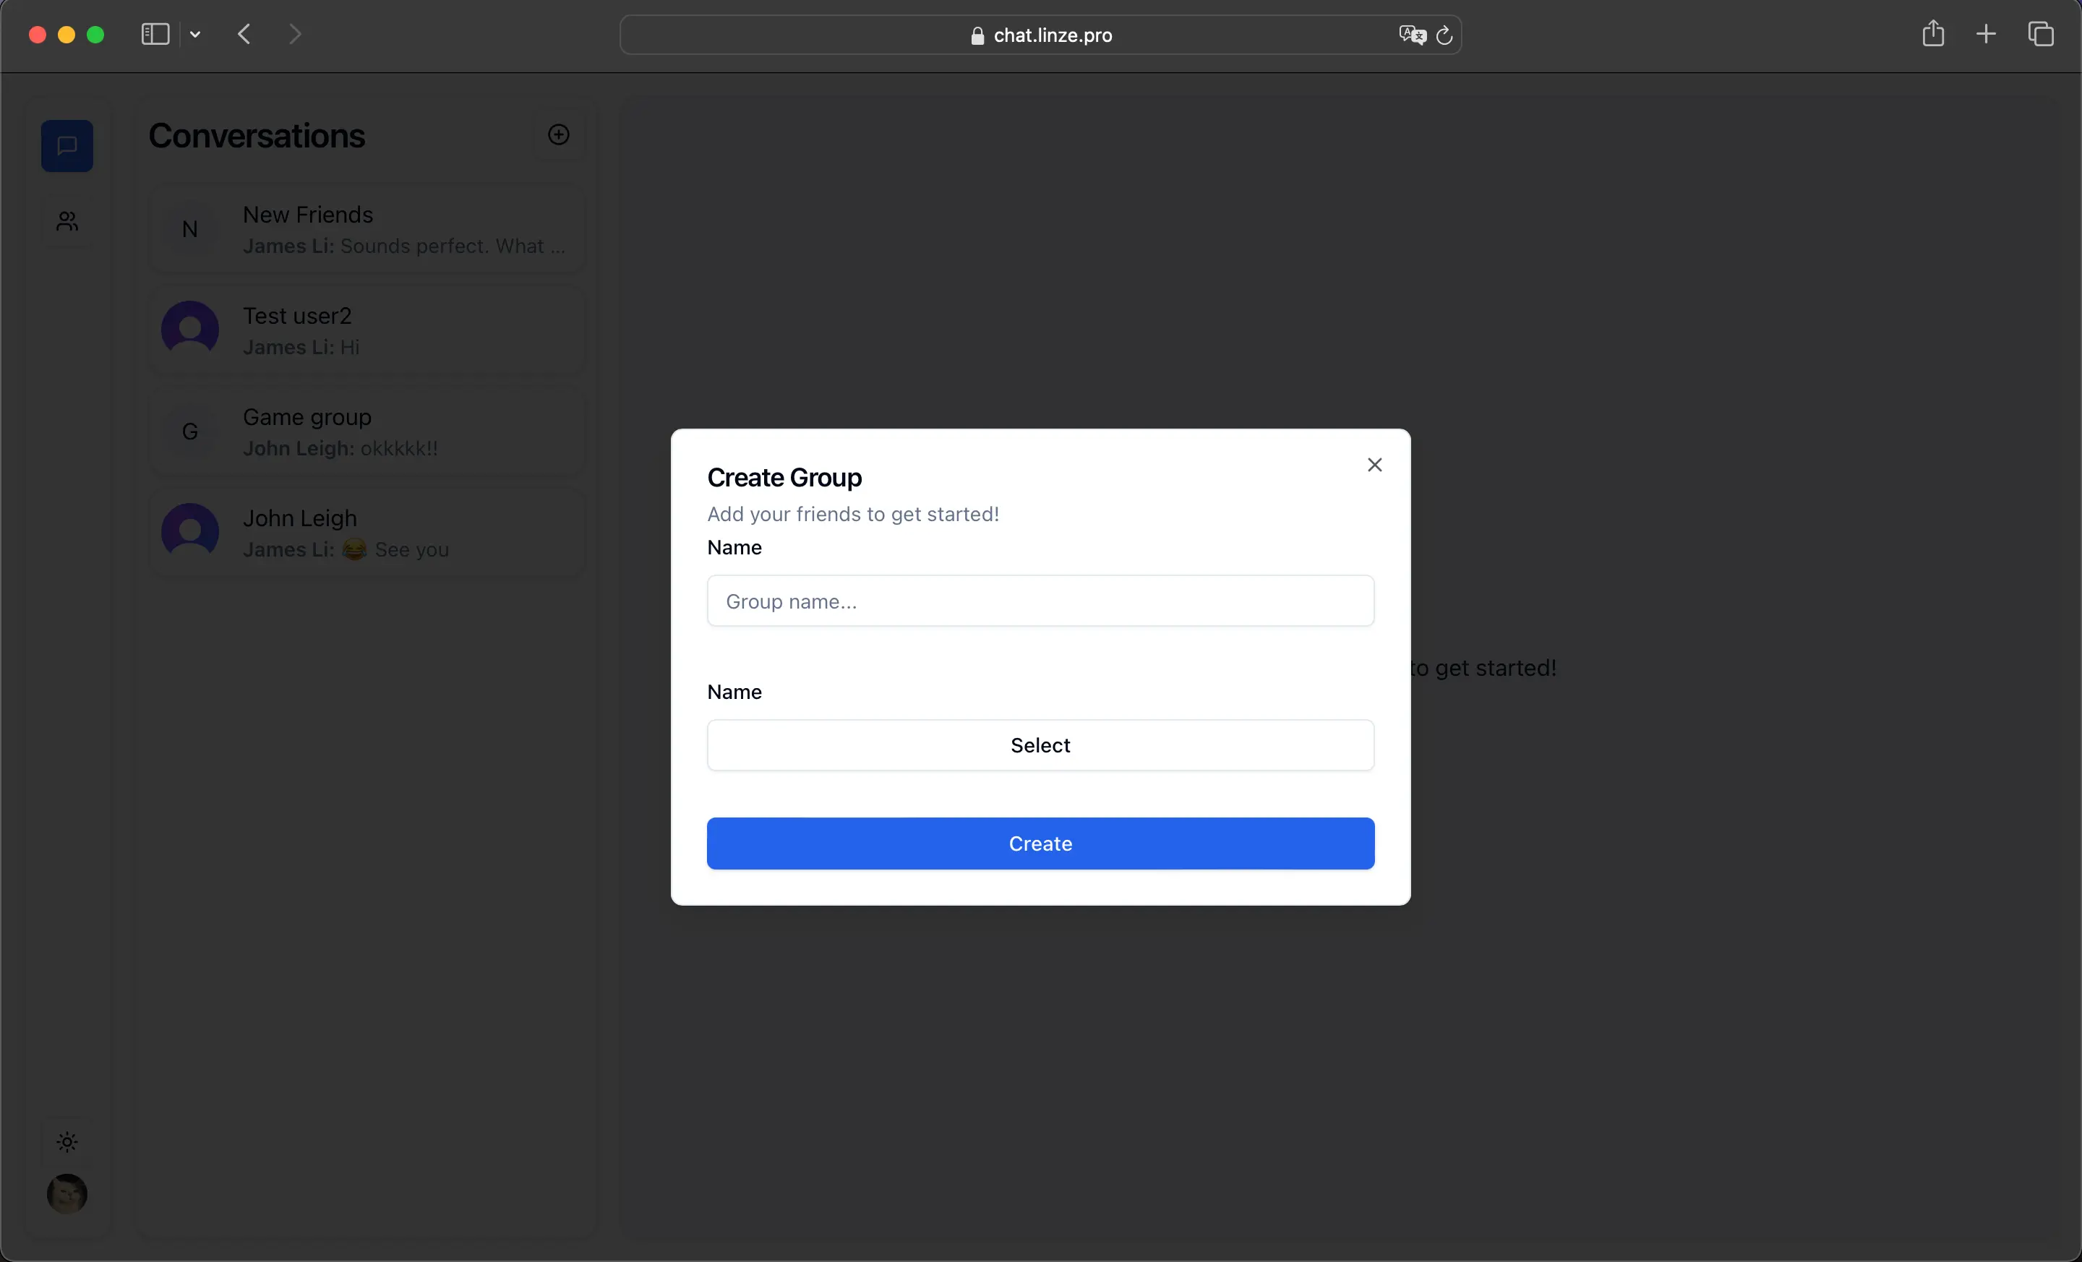Open the friends list sidebar icon
Image resolution: width=2082 pixels, height=1262 pixels.
point(67,221)
